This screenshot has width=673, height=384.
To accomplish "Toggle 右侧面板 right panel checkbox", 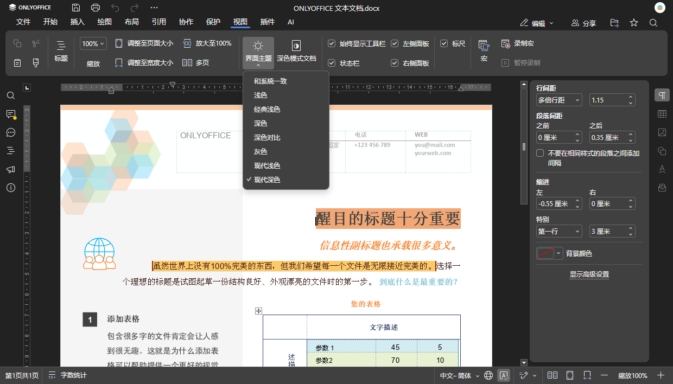I will 395,63.
